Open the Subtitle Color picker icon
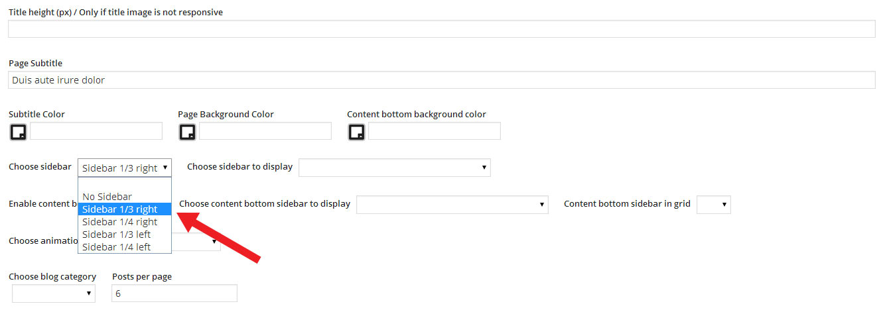This screenshot has height=314, width=885. 19,132
